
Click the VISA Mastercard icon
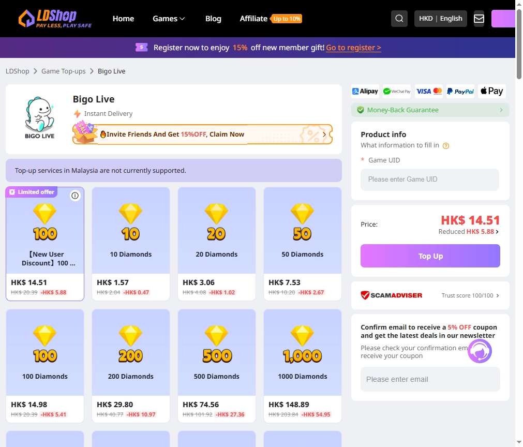(429, 91)
